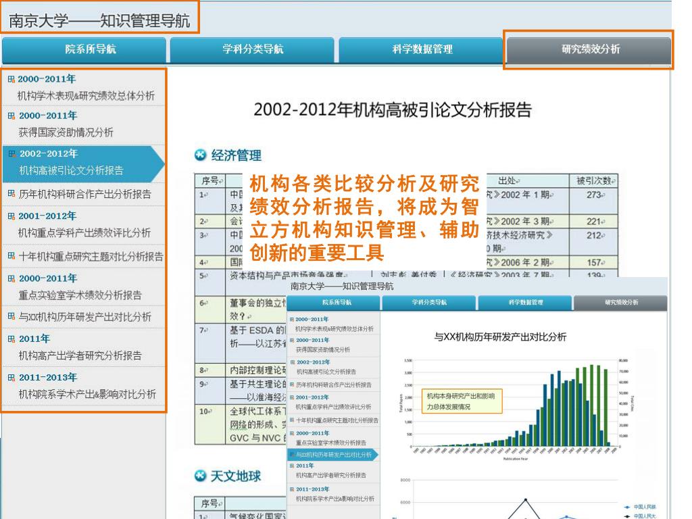Viewport: 692px width, 519px height.
Task: Click 研究绩效分析 tab in inset window
Action: (620, 302)
